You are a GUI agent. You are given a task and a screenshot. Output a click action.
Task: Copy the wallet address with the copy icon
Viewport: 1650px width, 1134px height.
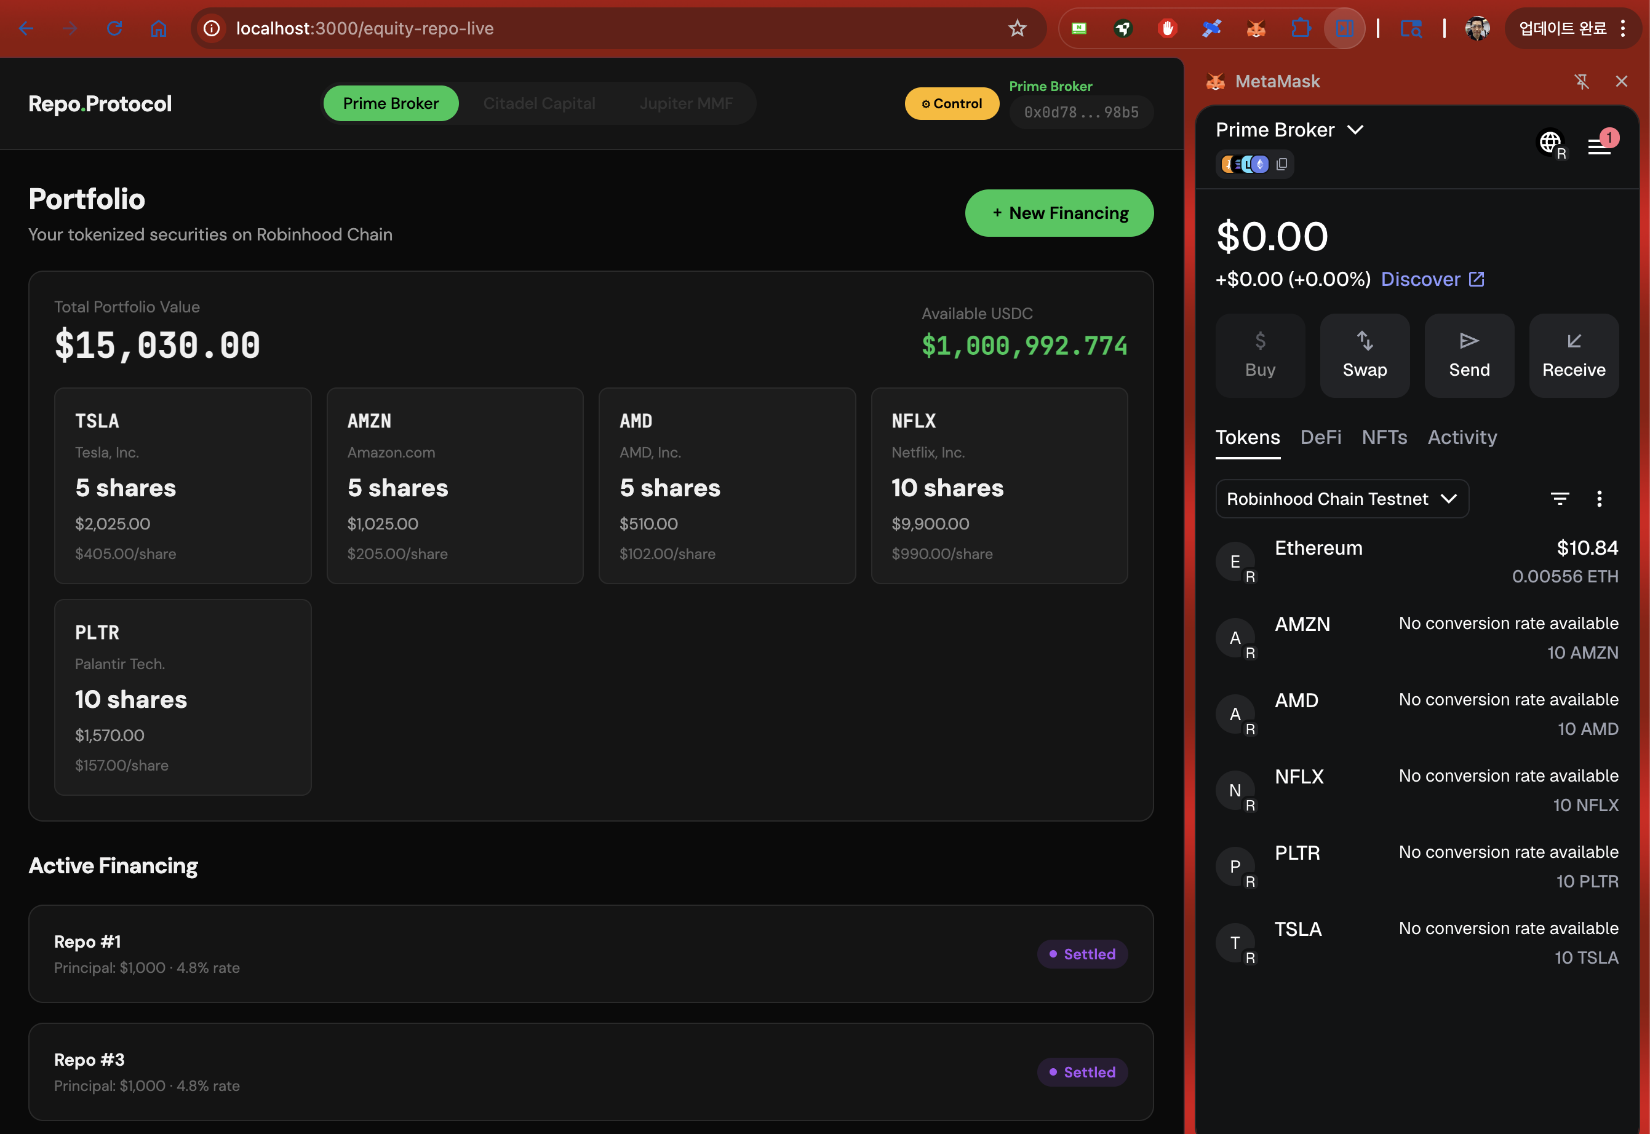(x=1282, y=164)
